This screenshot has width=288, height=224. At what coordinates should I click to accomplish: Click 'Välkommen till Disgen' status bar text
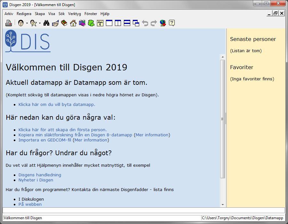23,218
